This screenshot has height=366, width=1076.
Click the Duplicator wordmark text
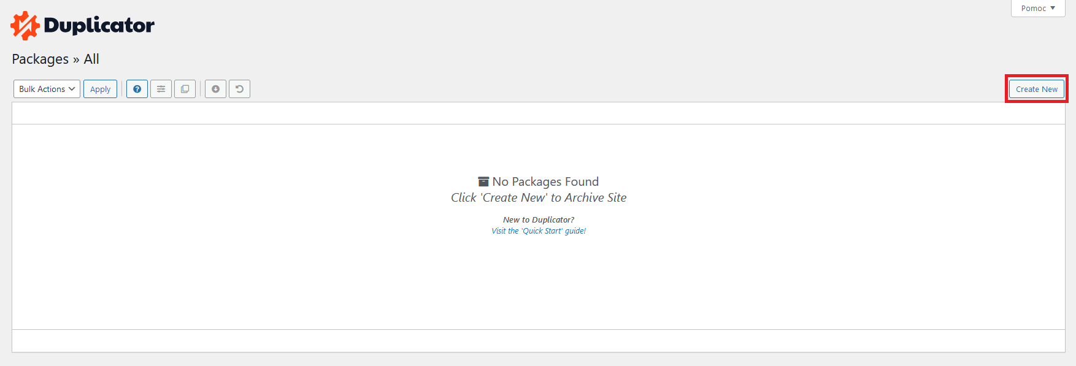click(99, 25)
